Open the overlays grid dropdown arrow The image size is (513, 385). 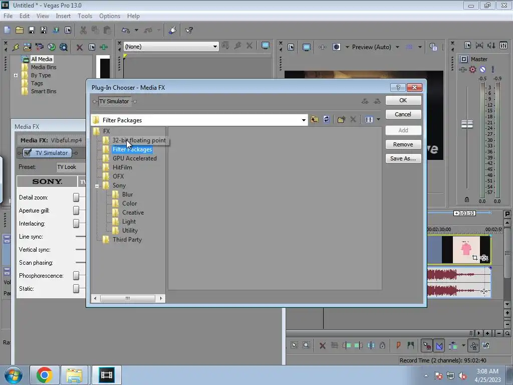coord(420,47)
